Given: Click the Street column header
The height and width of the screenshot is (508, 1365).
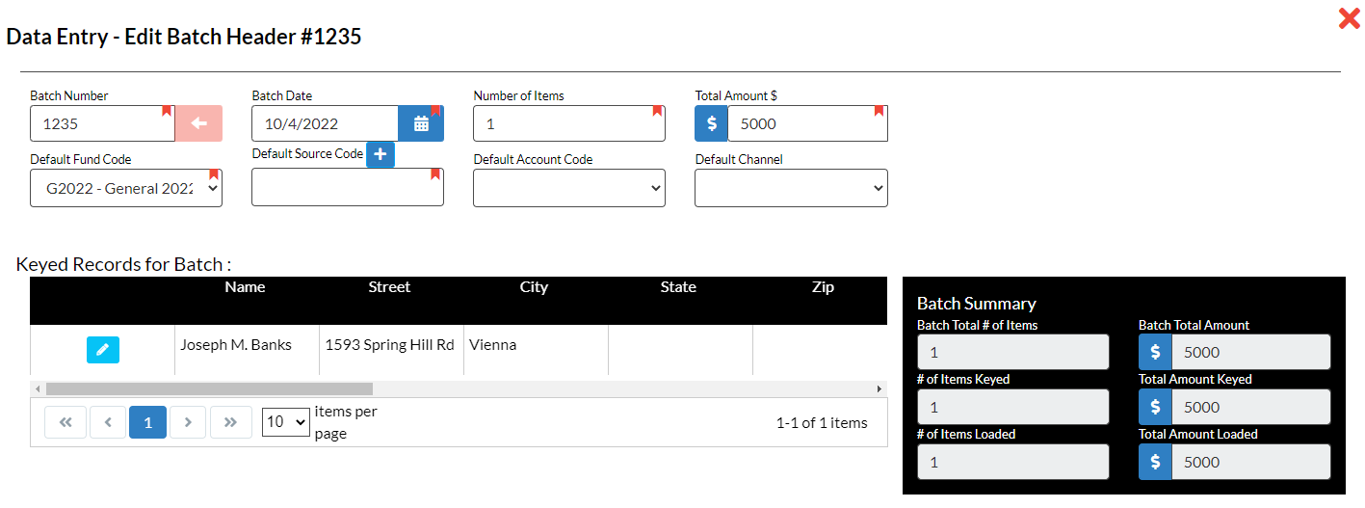Looking at the screenshot, I should coord(389,287).
